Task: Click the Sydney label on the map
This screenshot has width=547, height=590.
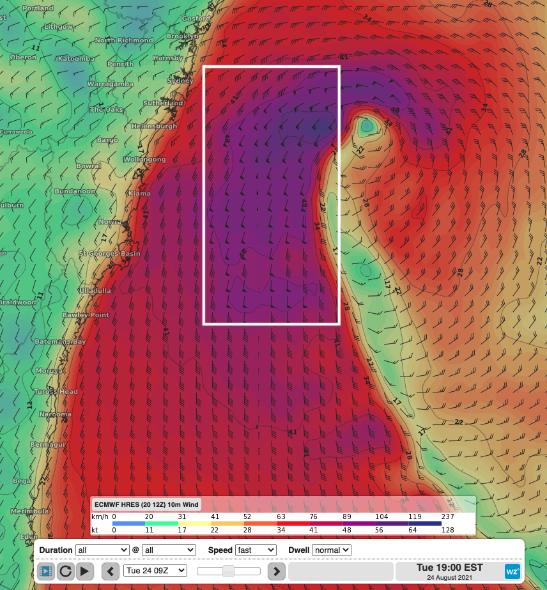Action: [x=180, y=81]
